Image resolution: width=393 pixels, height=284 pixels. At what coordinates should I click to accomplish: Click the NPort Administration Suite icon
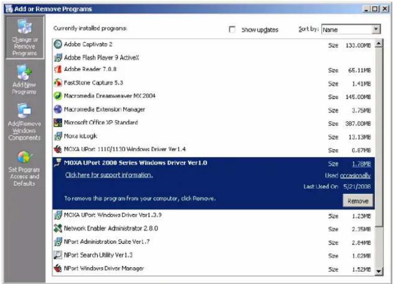58,242
